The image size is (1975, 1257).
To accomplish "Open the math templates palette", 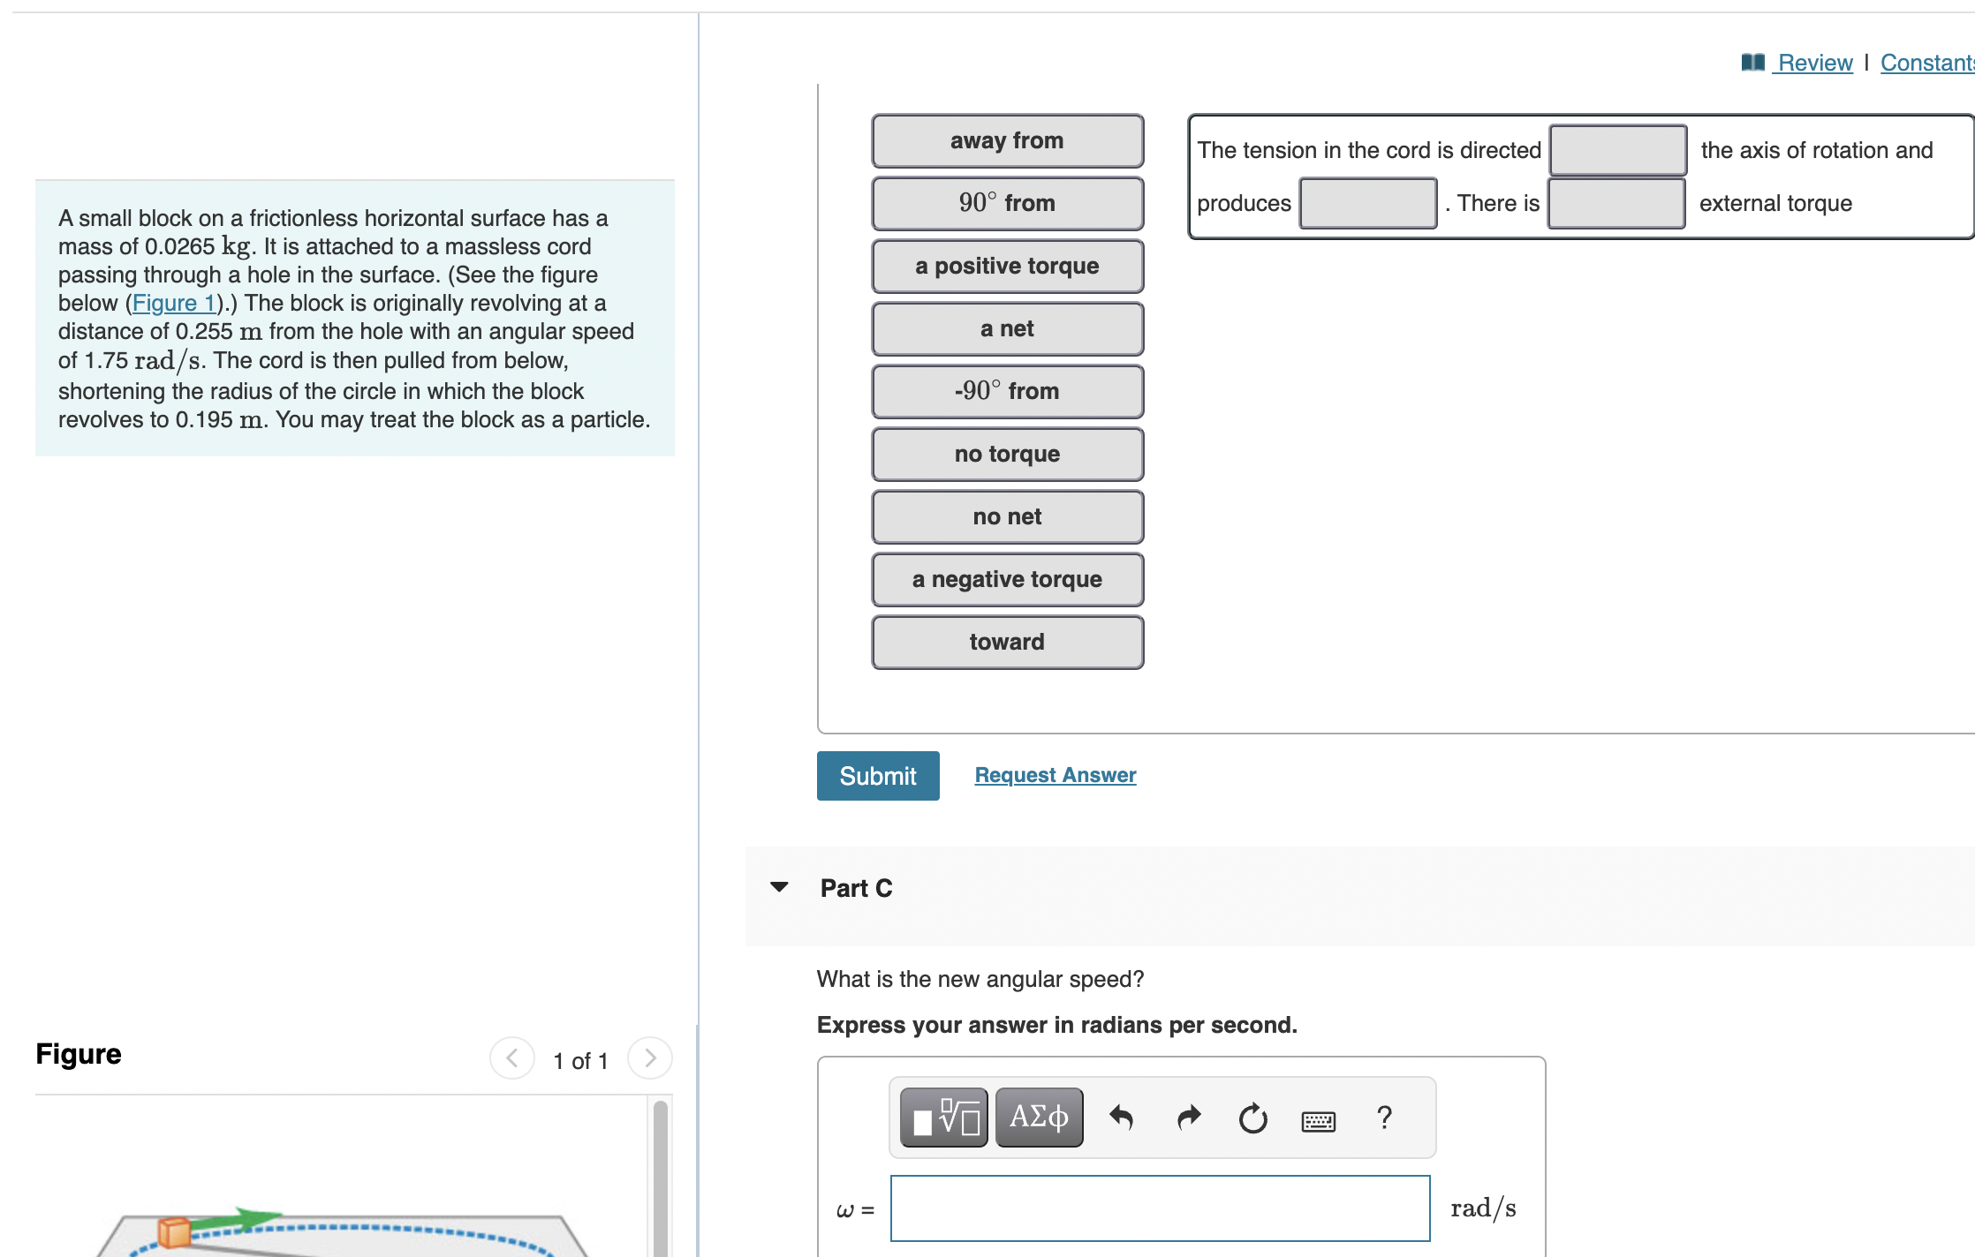I will tap(943, 1118).
